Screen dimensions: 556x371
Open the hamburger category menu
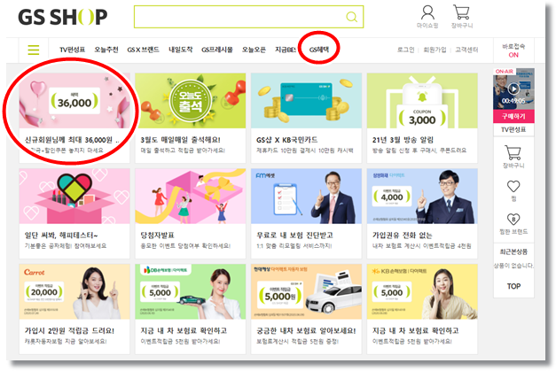click(x=34, y=50)
